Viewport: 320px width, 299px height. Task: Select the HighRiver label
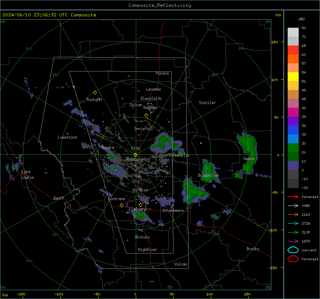[148, 250]
